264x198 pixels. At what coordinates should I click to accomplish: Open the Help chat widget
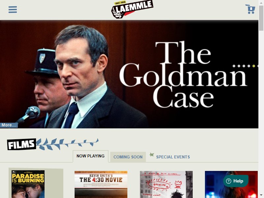coord(236,181)
